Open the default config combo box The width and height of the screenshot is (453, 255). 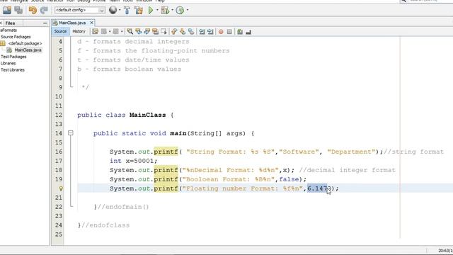pyautogui.click(x=79, y=10)
